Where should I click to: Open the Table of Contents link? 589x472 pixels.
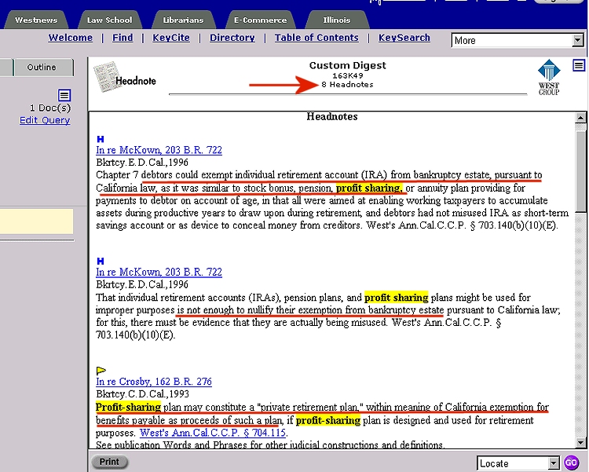pyautogui.click(x=316, y=38)
